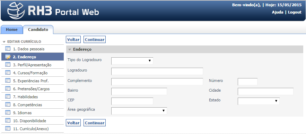Click the icon beside Experiências Prof.
Image resolution: width=306 pixels, height=134 pixels.
(x=8, y=81)
